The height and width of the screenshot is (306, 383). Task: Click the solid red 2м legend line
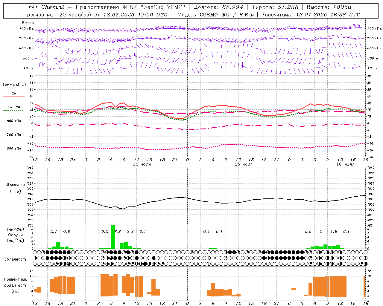(14, 97)
